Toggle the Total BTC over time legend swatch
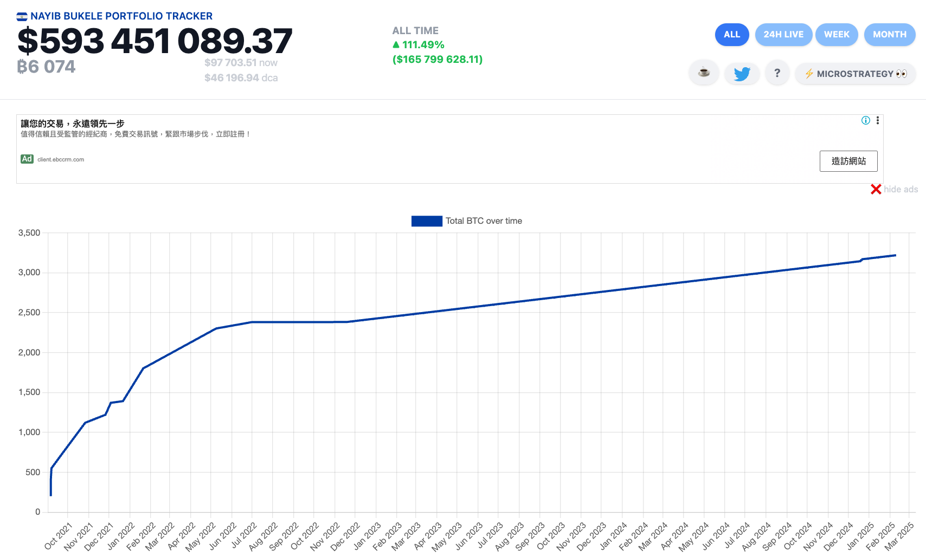Screen dimensions: 926x557 pyautogui.click(x=427, y=221)
